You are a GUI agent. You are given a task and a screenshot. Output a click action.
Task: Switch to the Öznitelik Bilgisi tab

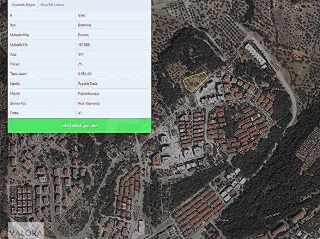23,4
